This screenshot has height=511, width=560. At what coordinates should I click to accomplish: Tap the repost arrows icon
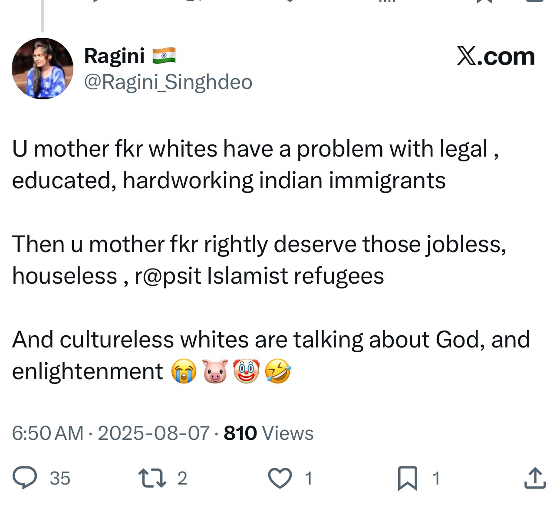152,478
